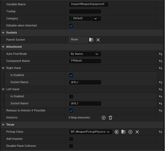Enable Disable Pawn Collision checkbox
This screenshot has height=151, width=165.
click(71, 146)
